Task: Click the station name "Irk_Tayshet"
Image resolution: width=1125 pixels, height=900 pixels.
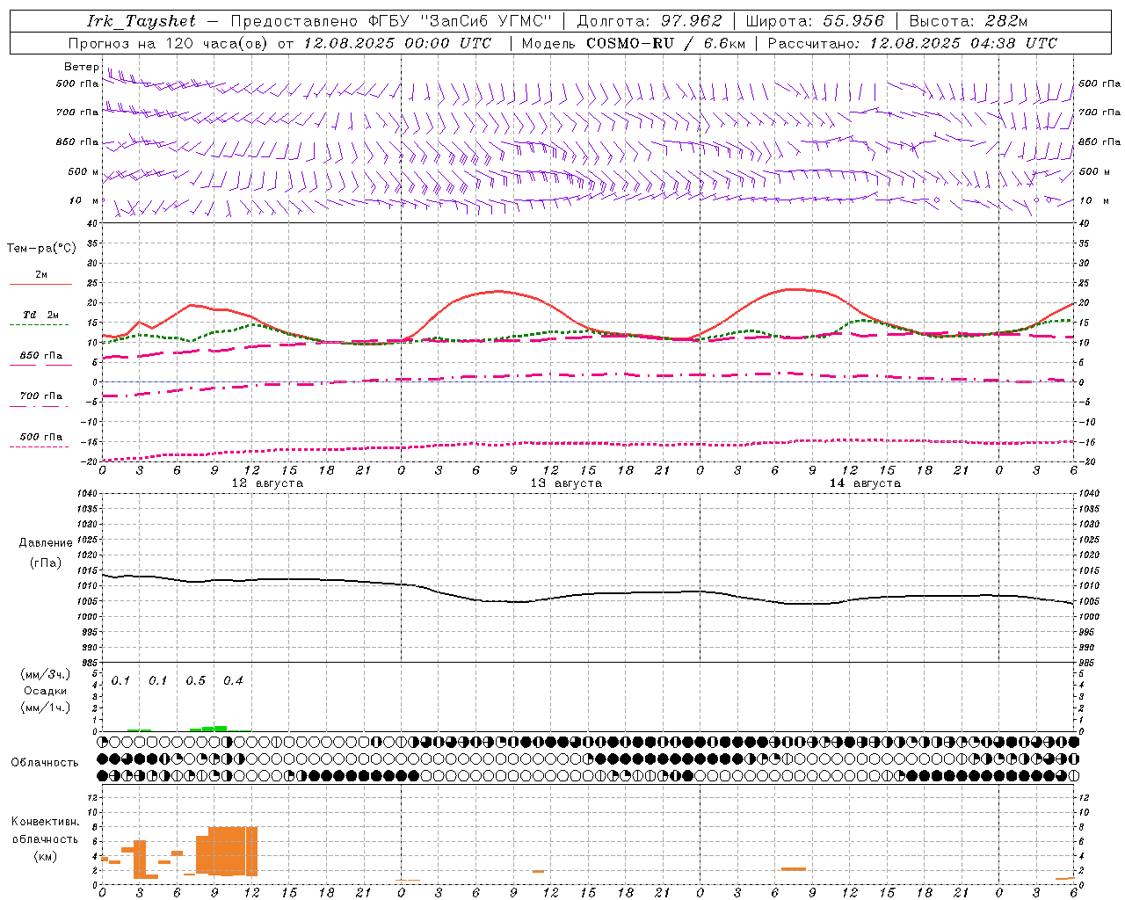Action: pyautogui.click(x=141, y=22)
